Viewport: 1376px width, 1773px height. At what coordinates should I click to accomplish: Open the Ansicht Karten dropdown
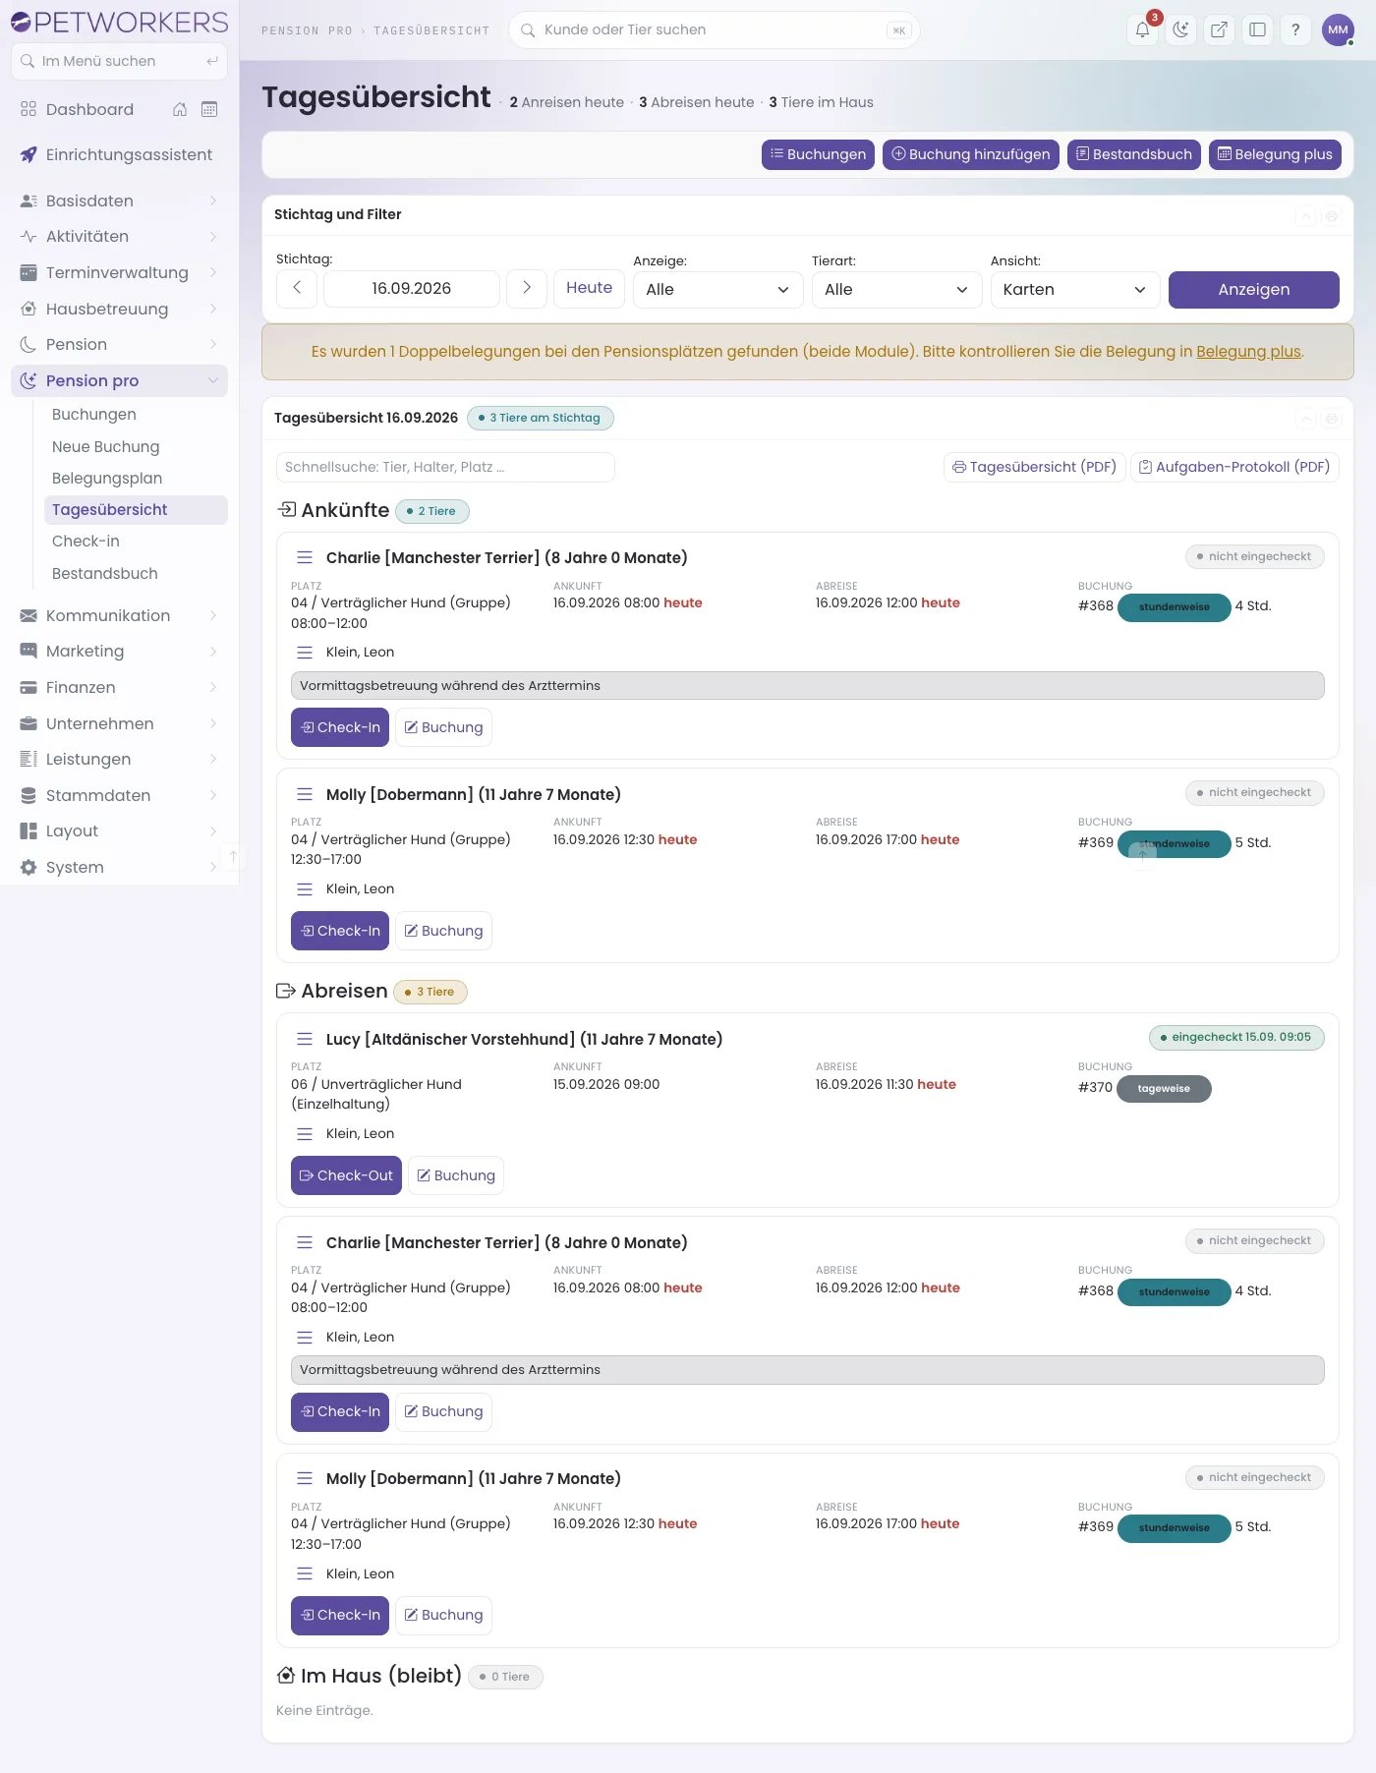click(x=1075, y=290)
